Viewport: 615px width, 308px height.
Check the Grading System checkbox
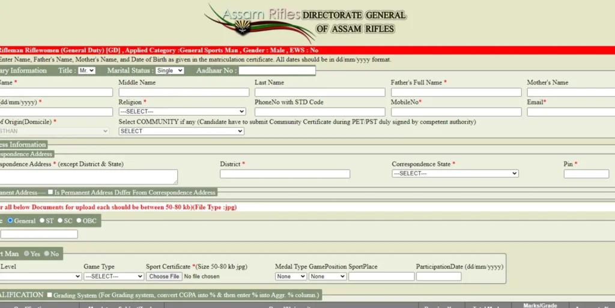pos(49,295)
